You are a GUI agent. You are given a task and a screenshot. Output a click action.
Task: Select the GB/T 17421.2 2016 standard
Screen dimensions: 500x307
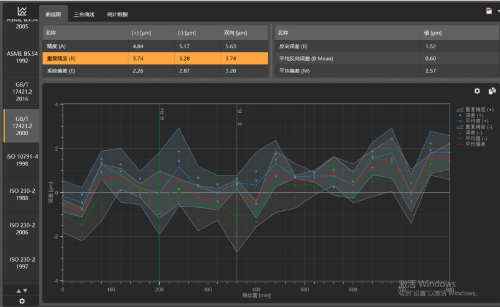pos(22,92)
